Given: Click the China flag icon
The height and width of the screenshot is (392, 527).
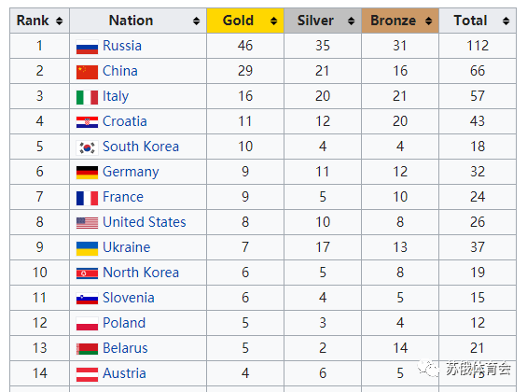Looking at the screenshot, I should pyautogui.click(x=87, y=72).
